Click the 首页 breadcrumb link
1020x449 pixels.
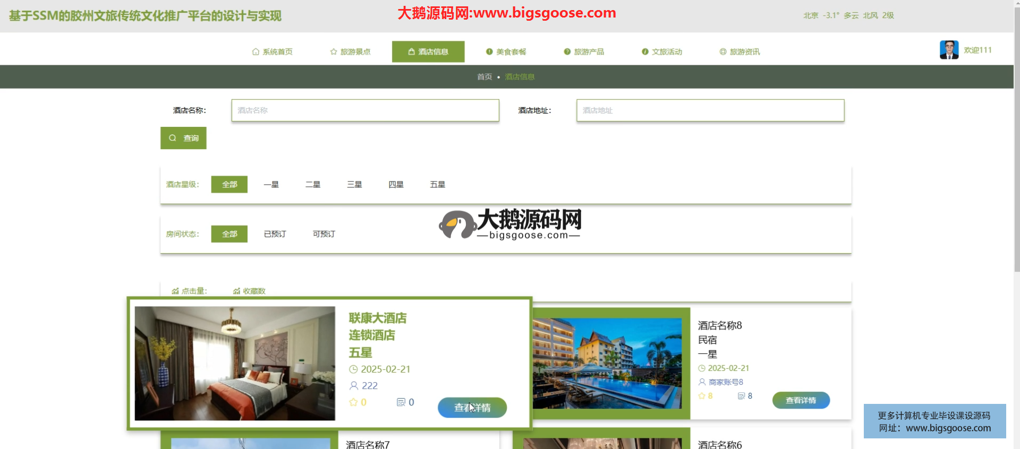(484, 77)
